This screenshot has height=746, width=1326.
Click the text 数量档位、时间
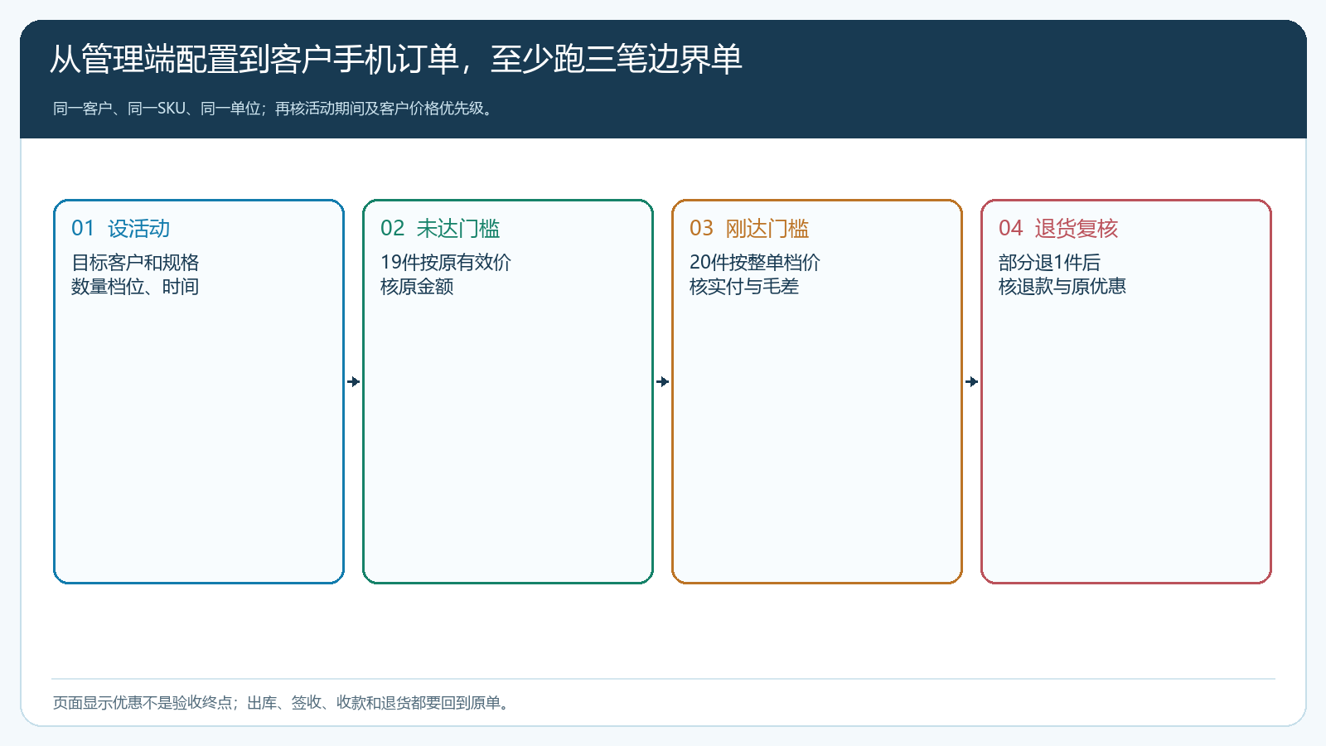point(135,287)
